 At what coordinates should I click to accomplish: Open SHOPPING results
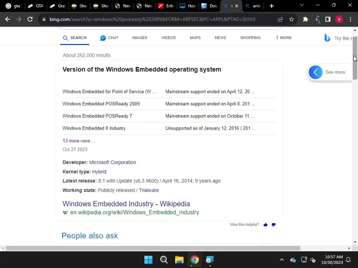click(250, 38)
